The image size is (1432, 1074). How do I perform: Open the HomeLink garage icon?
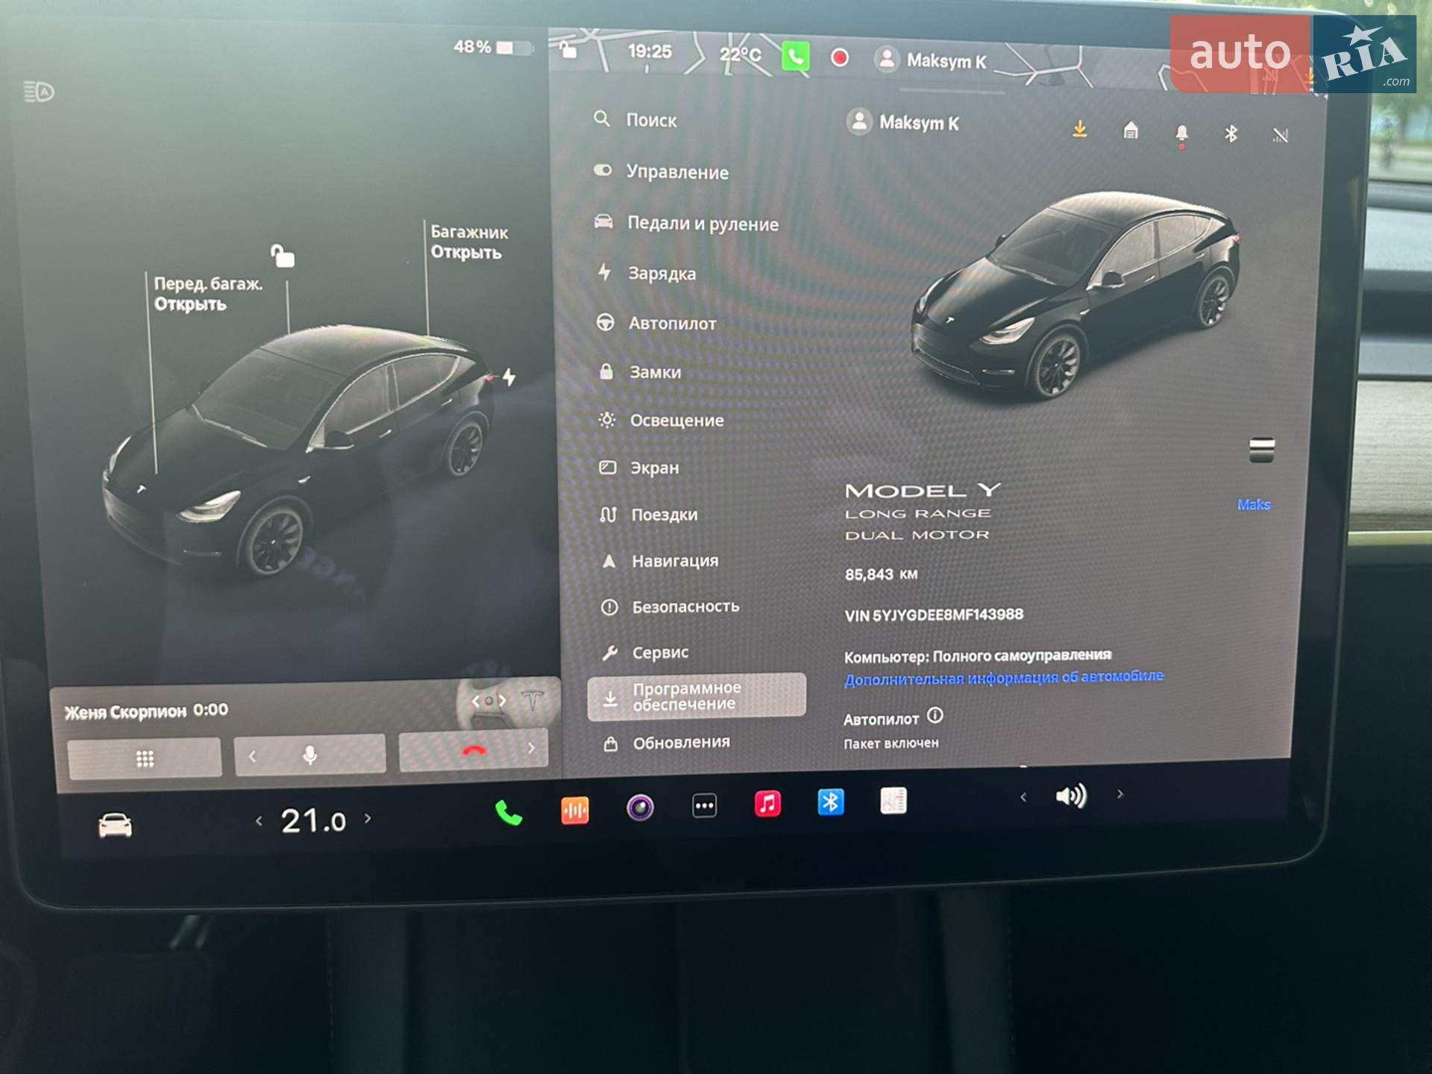1131,131
